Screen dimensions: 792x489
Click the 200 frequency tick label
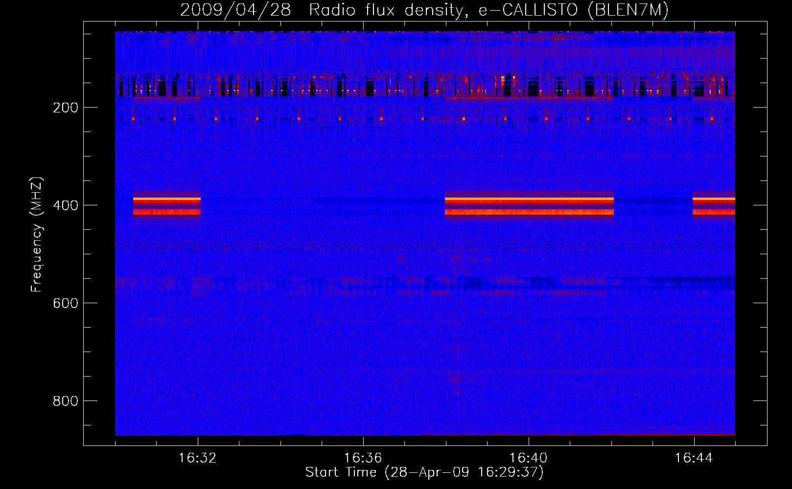[66, 108]
